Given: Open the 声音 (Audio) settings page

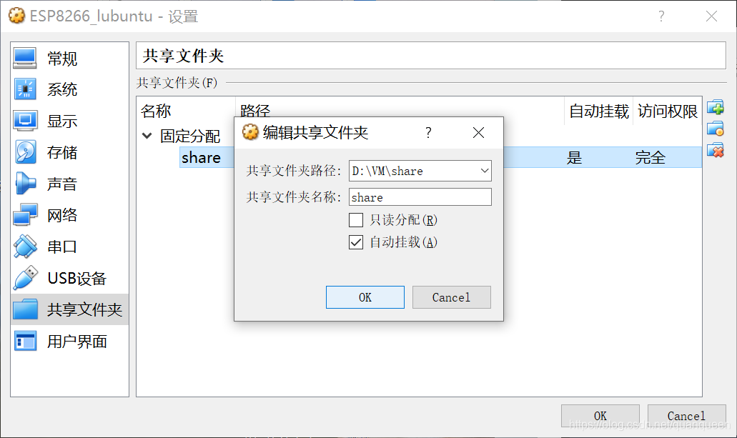Looking at the screenshot, I should pos(69,184).
